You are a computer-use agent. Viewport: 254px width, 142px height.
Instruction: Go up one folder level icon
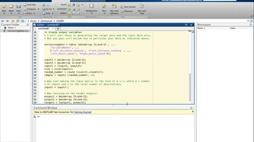coord(13,21)
